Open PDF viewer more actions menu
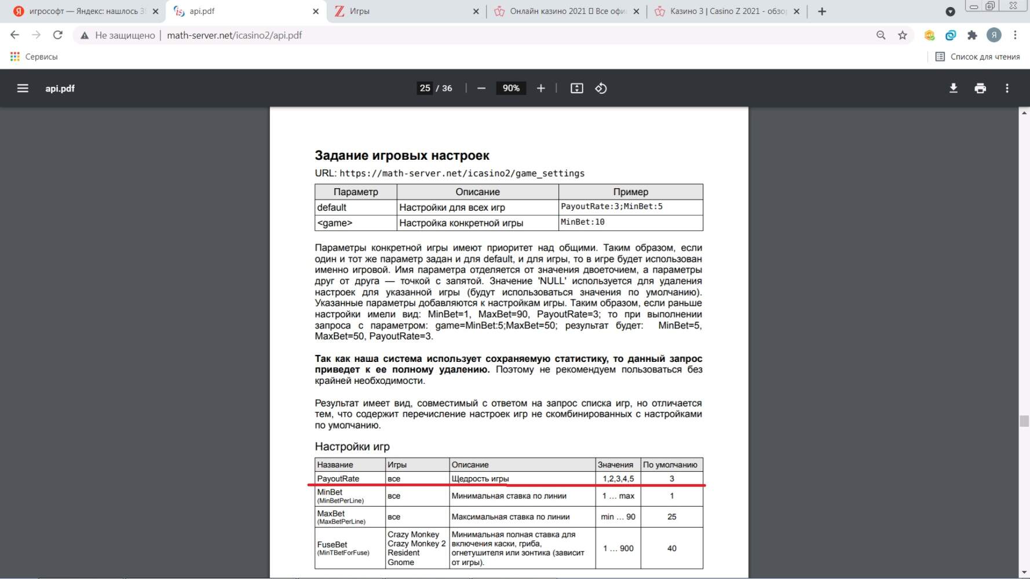This screenshot has height=579, width=1030. click(1007, 88)
